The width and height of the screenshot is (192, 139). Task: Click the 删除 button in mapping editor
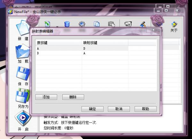73,97
